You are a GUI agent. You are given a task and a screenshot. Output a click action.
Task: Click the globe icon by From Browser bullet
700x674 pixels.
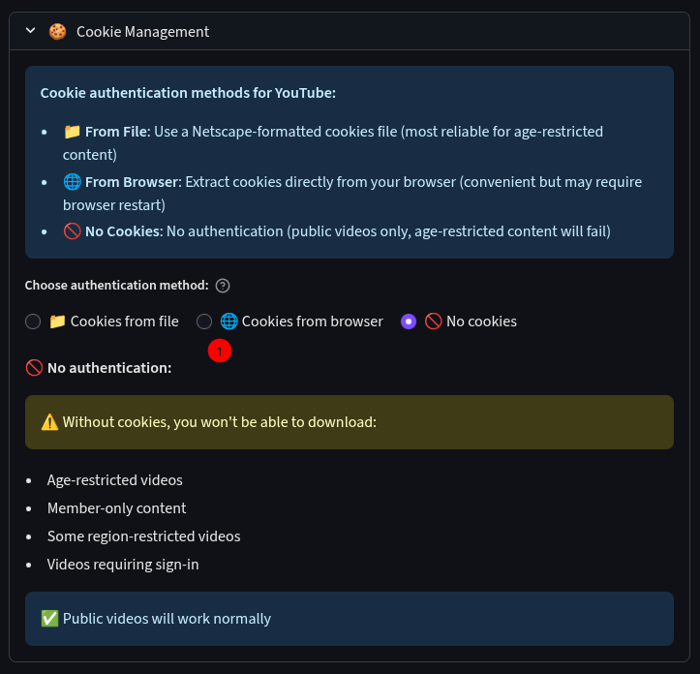click(72, 182)
